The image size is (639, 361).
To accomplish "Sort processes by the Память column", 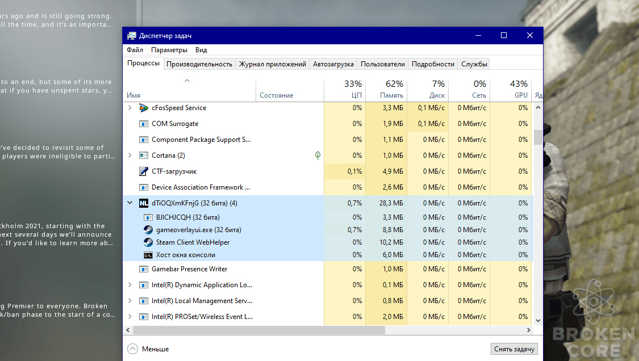I will [x=386, y=89].
